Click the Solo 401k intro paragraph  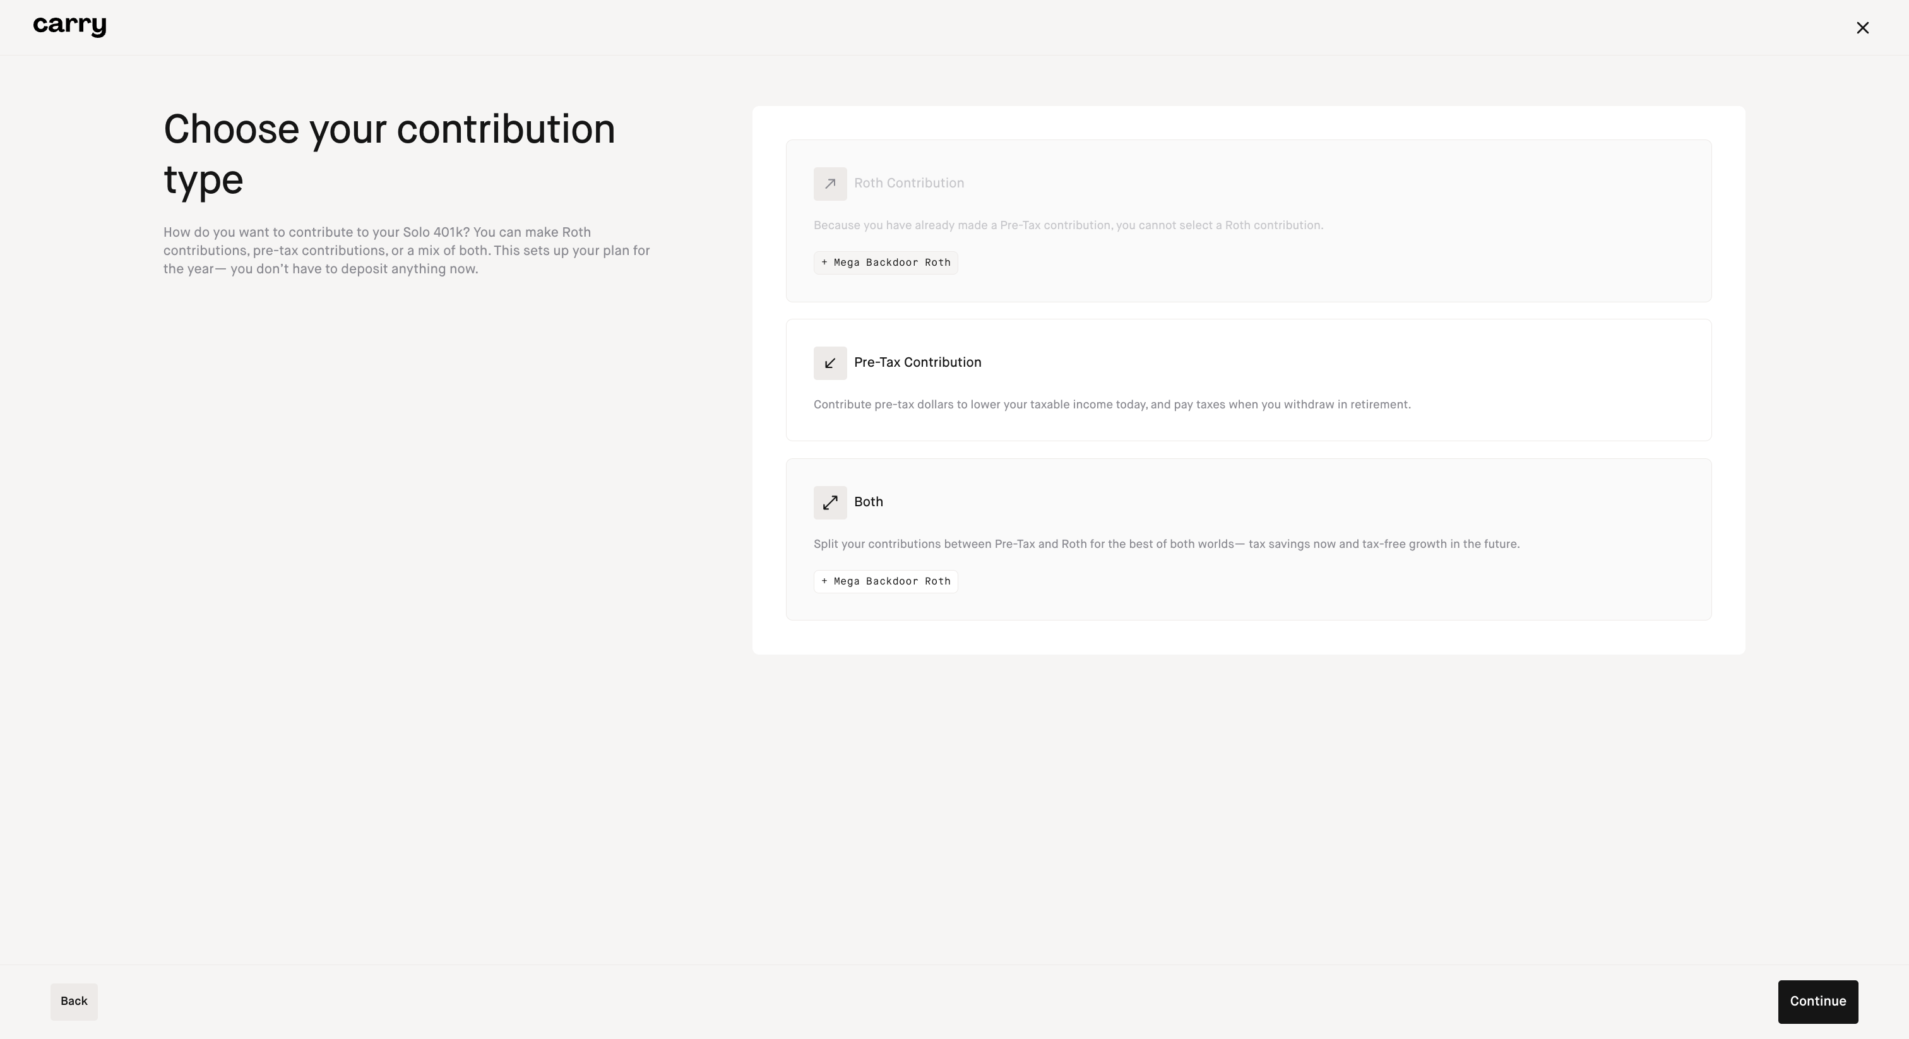[406, 251]
